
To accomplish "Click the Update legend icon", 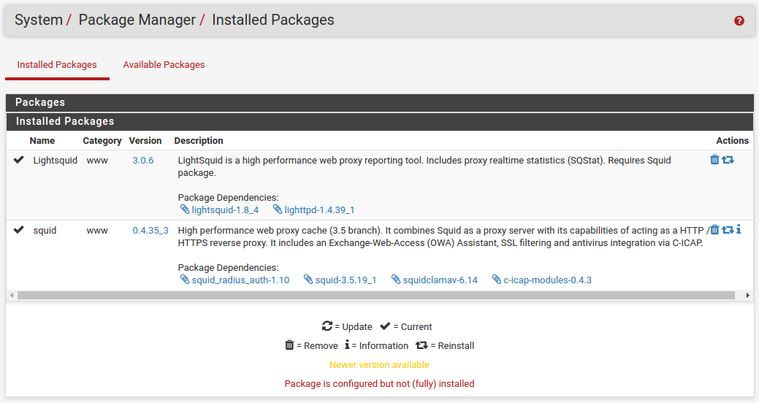I will point(327,326).
